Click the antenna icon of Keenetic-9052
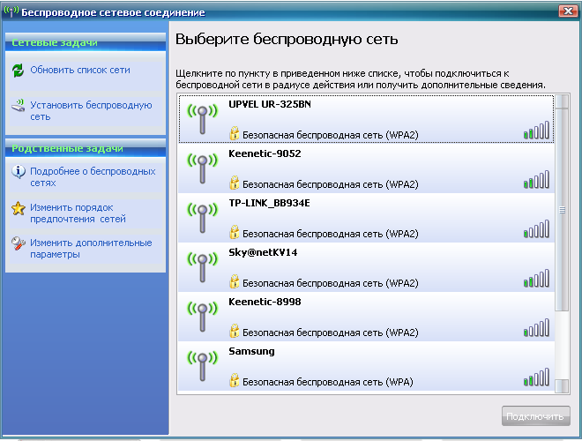The image size is (582, 441). [x=202, y=168]
